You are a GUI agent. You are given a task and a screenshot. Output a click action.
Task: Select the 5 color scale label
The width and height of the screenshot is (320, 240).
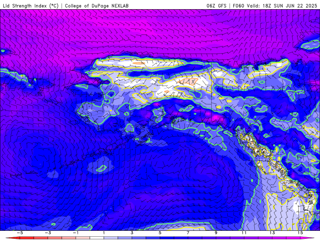click(160, 233)
